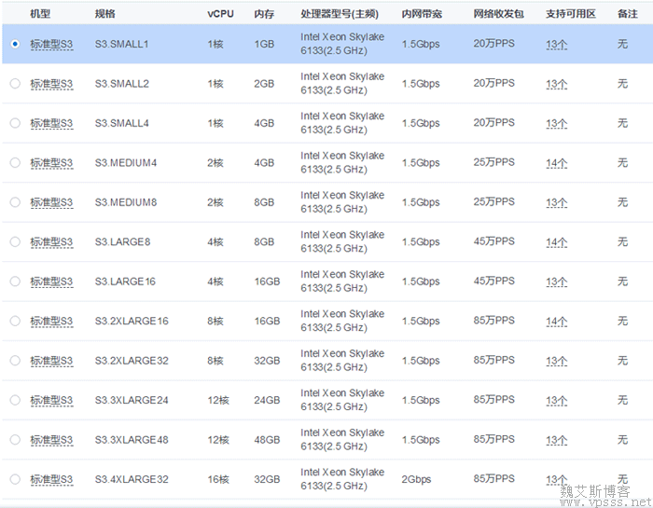This screenshot has height=508, width=653.
Task: Choose the S3.SMALL4 radio button
Action: (15, 123)
